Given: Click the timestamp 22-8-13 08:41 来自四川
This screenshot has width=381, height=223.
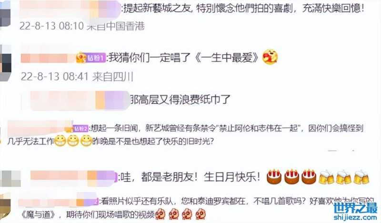Looking at the screenshot, I should pos(77,77).
